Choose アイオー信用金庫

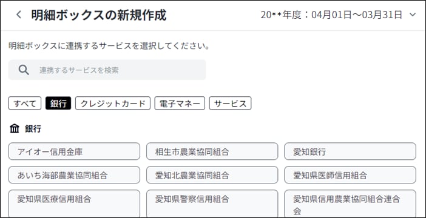(x=74, y=151)
